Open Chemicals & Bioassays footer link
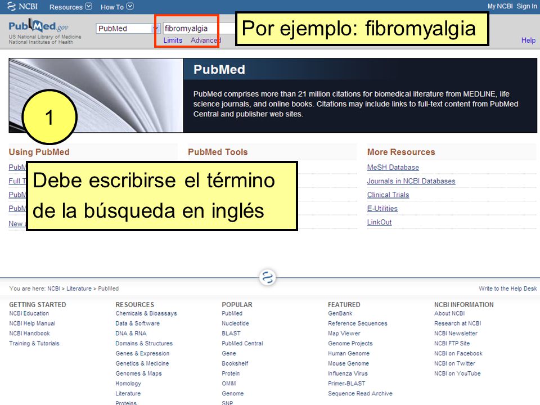Viewport: 540px width, 405px height. (146, 313)
